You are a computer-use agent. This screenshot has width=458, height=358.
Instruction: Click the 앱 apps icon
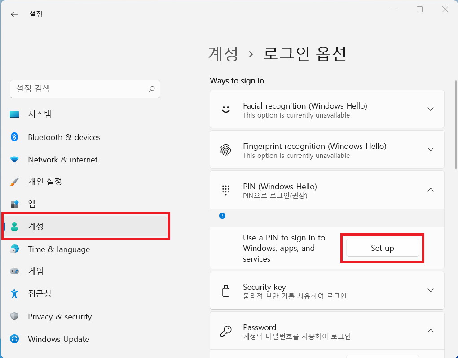pos(14,204)
